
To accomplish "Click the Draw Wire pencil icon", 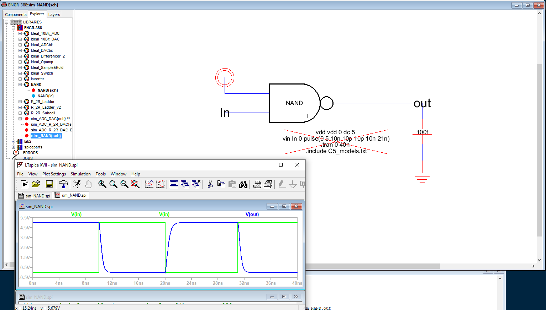I will point(282,184).
